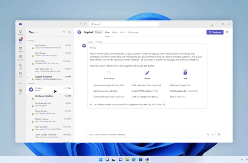Open the Activity bell icon
248x163 pixels.
tap(20, 32)
